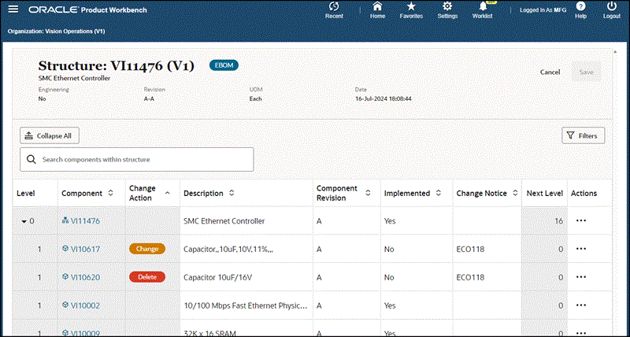The image size is (630, 337).
Task: Open component link VI10002
Action: point(85,306)
